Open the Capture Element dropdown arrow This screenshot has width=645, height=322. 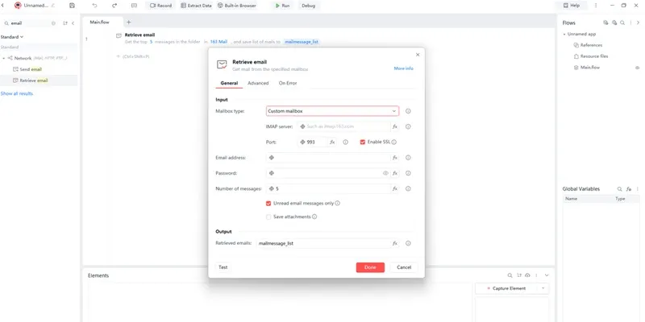(543, 288)
